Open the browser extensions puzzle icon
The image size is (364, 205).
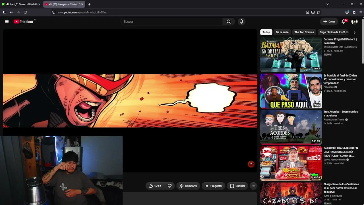(x=354, y=12)
